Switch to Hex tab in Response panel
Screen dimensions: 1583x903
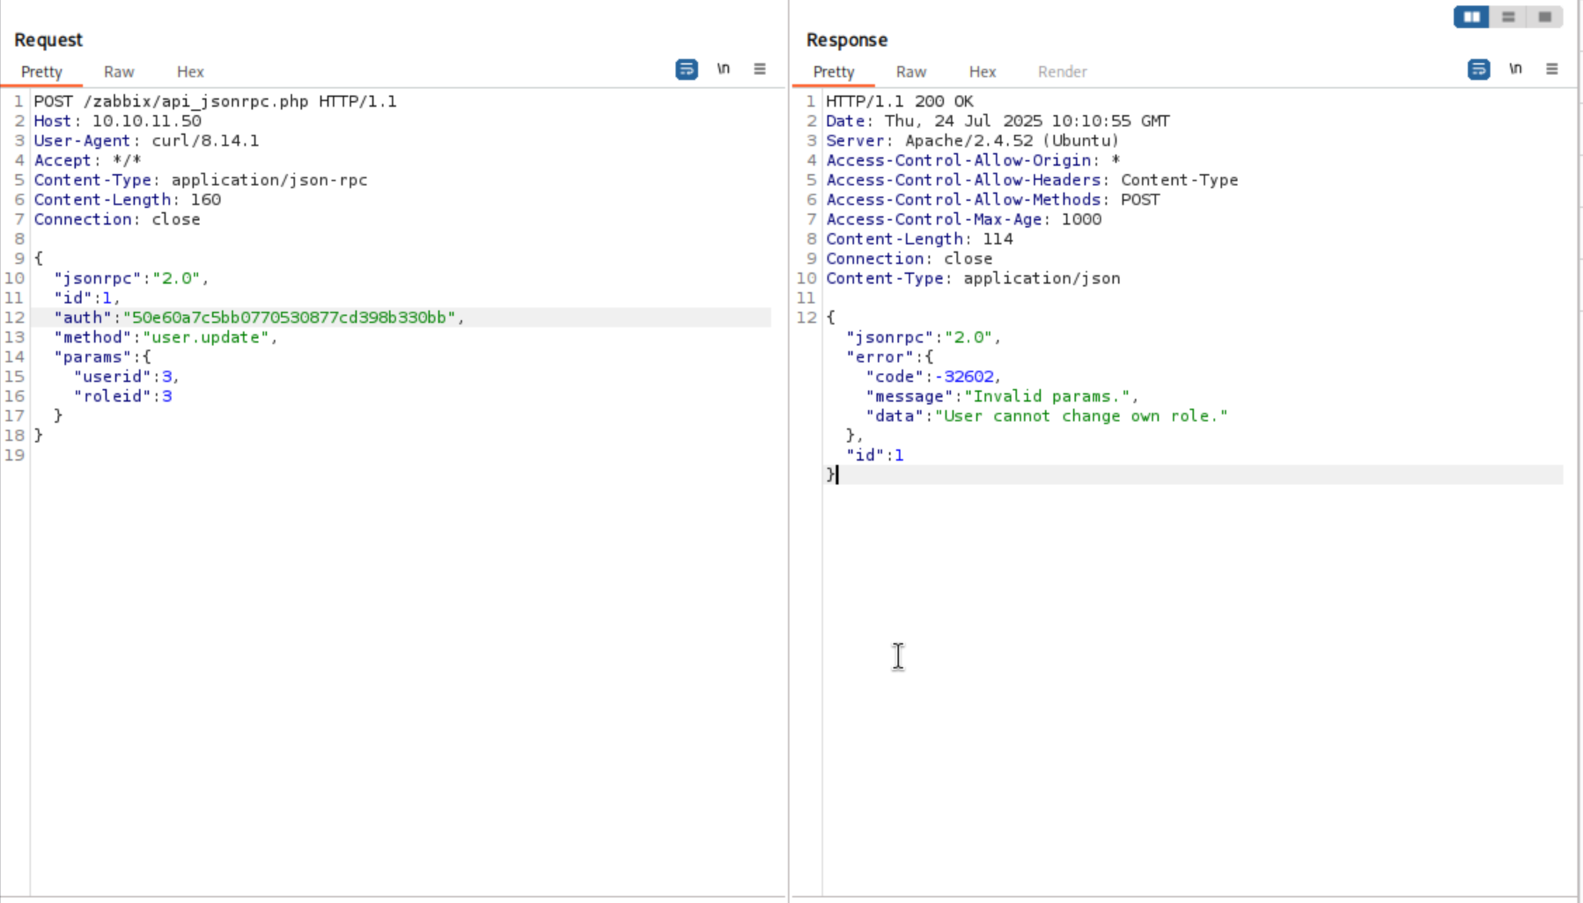[983, 72]
